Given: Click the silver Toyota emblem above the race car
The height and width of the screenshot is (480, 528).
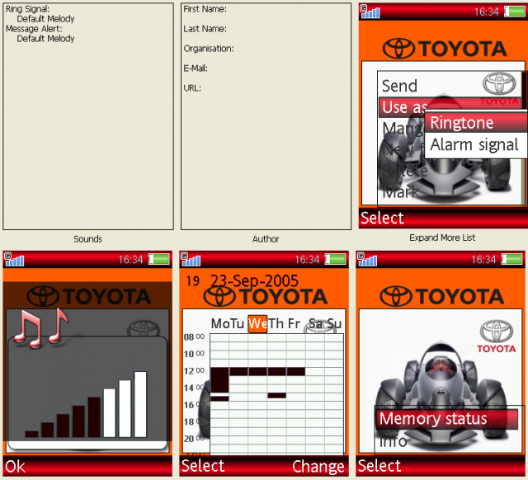Looking at the screenshot, I should 497,331.
